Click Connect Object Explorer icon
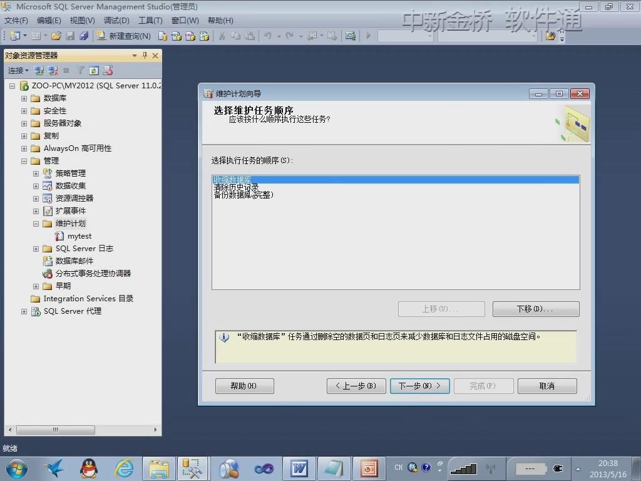 pyautogui.click(x=39, y=71)
